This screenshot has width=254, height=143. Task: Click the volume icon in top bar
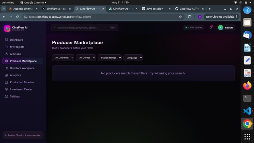tap(241, 3)
